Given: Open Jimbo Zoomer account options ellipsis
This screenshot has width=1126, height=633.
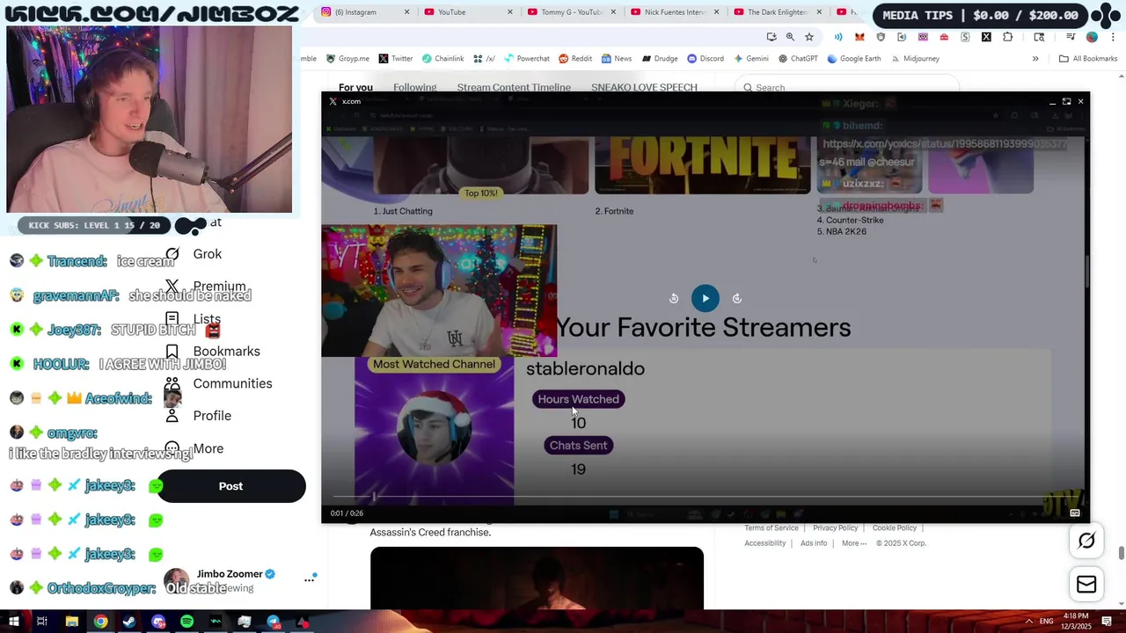Looking at the screenshot, I should point(309,579).
